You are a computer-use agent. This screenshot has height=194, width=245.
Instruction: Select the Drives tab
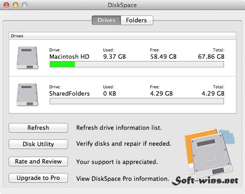pos(106,20)
